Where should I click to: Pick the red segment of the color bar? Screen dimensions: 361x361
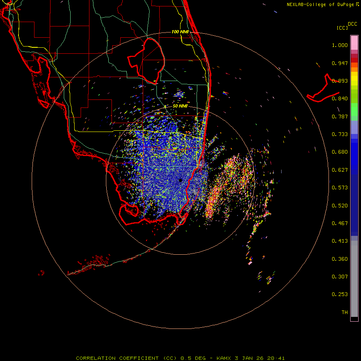(354, 60)
